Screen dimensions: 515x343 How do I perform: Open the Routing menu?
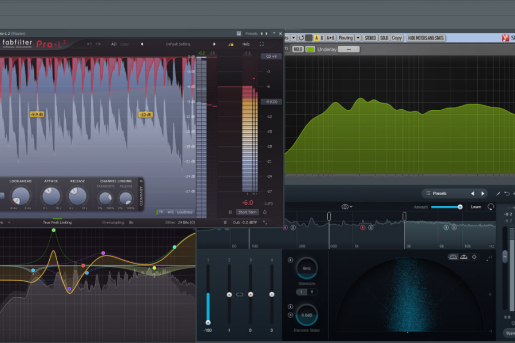[346, 38]
